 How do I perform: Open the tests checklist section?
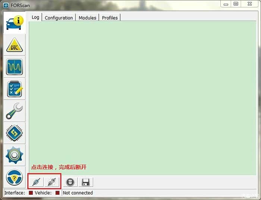[x=15, y=89]
